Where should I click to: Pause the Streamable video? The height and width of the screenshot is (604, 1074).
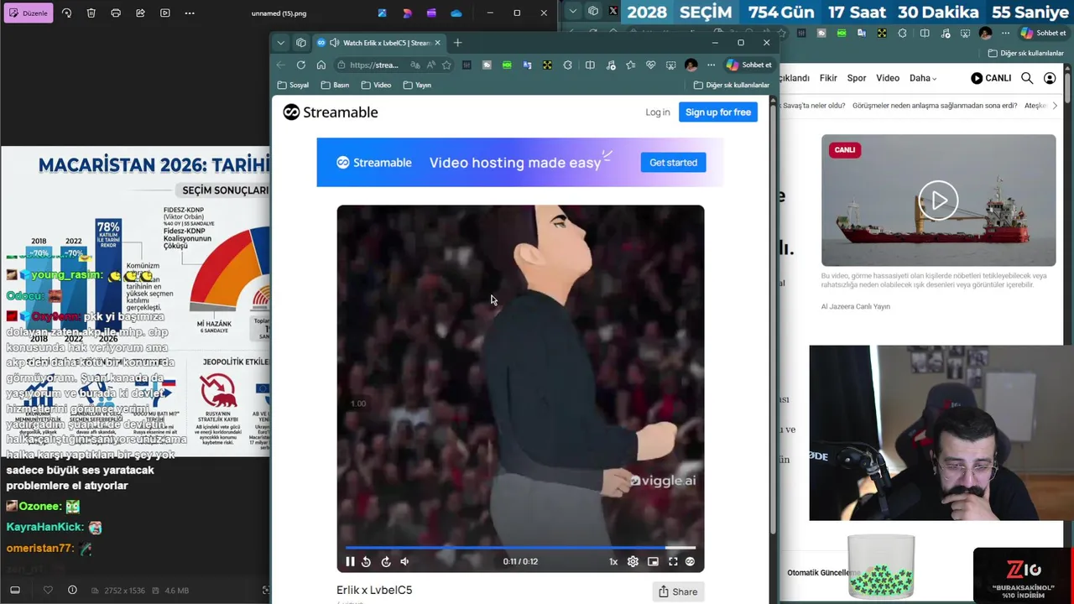[x=350, y=562]
